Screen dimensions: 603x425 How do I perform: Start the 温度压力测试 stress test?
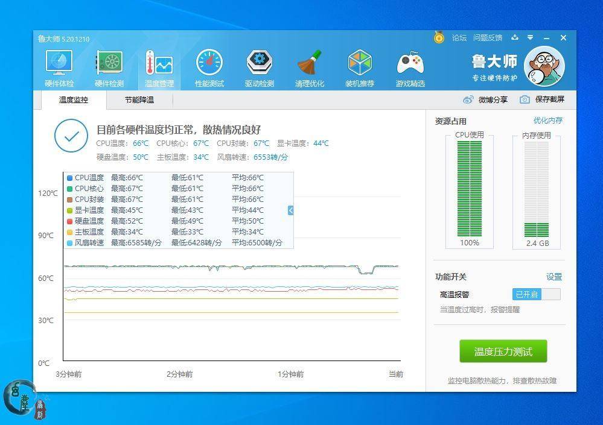(x=503, y=351)
